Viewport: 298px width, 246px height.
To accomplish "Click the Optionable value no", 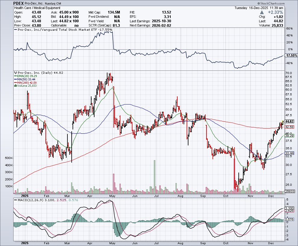I will click(x=77, y=26).
